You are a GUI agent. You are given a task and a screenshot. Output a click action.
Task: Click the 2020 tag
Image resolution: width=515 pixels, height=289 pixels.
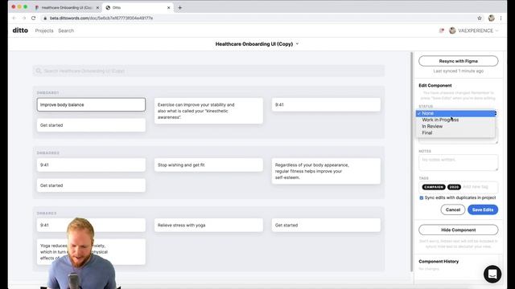(x=454, y=187)
